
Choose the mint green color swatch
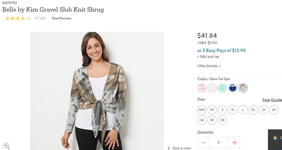point(222,88)
